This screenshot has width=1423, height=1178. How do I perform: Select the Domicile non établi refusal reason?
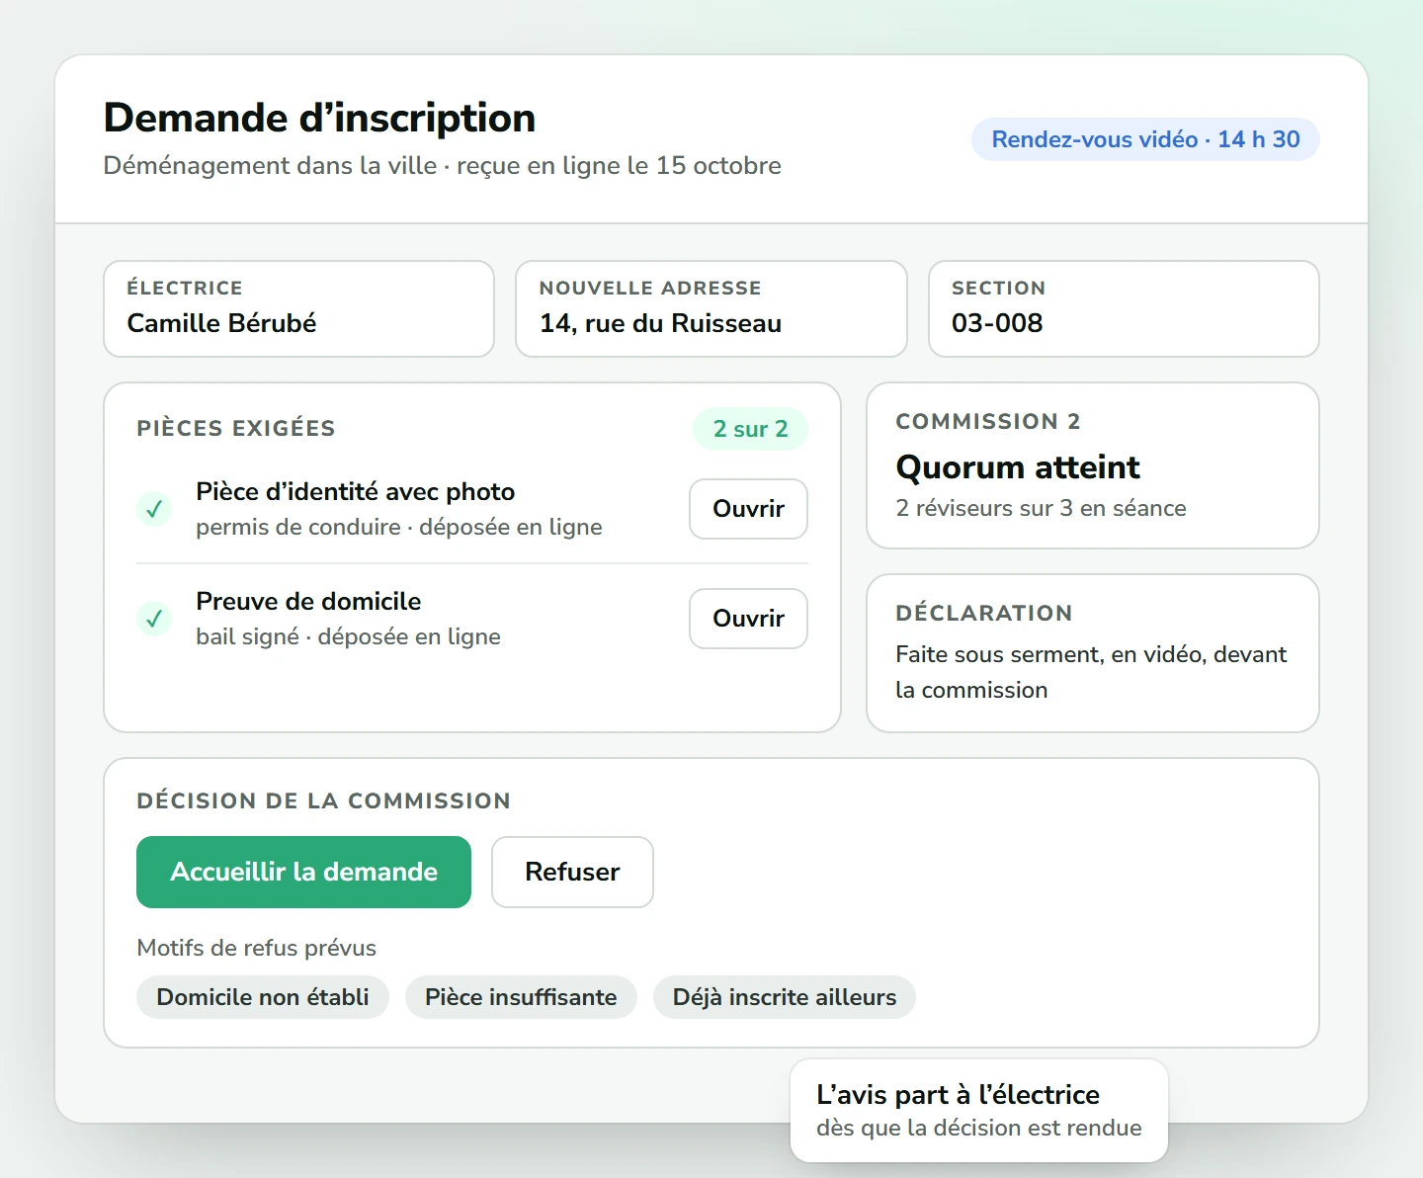[x=263, y=997]
